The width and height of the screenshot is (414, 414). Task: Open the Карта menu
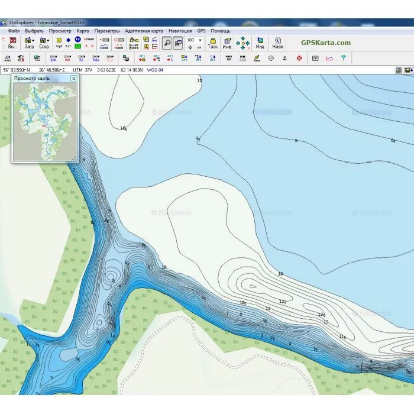[x=83, y=31]
